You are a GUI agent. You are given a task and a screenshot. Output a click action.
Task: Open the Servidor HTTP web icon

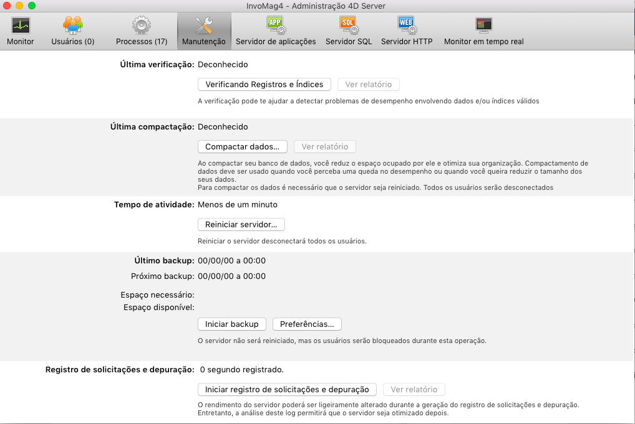click(407, 26)
